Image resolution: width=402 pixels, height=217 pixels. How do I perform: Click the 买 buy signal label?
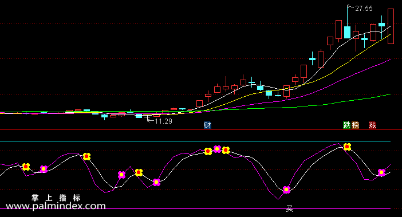click(x=289, y=209)
